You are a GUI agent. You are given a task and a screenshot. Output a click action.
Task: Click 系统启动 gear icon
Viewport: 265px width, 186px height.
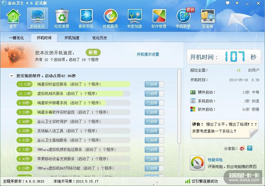(193, 101)
